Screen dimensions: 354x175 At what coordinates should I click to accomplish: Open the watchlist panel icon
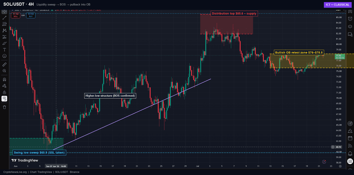[350, 12]
